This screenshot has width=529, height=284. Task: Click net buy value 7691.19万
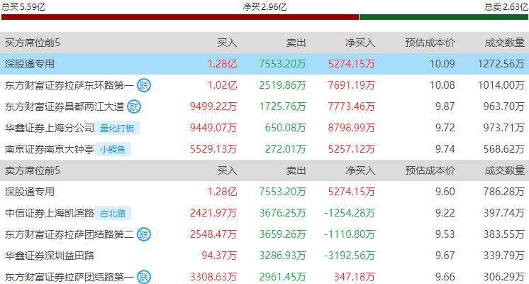(x=351, y=85)
